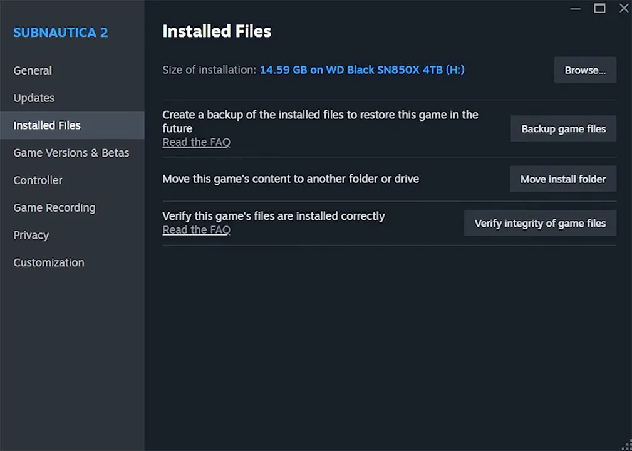Open Read the FAQ link under backup

coord(196,142)
